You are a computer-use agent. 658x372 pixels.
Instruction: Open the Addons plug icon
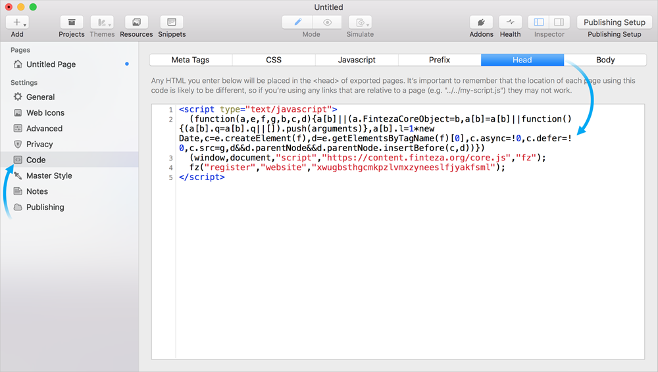coord(481,22)
